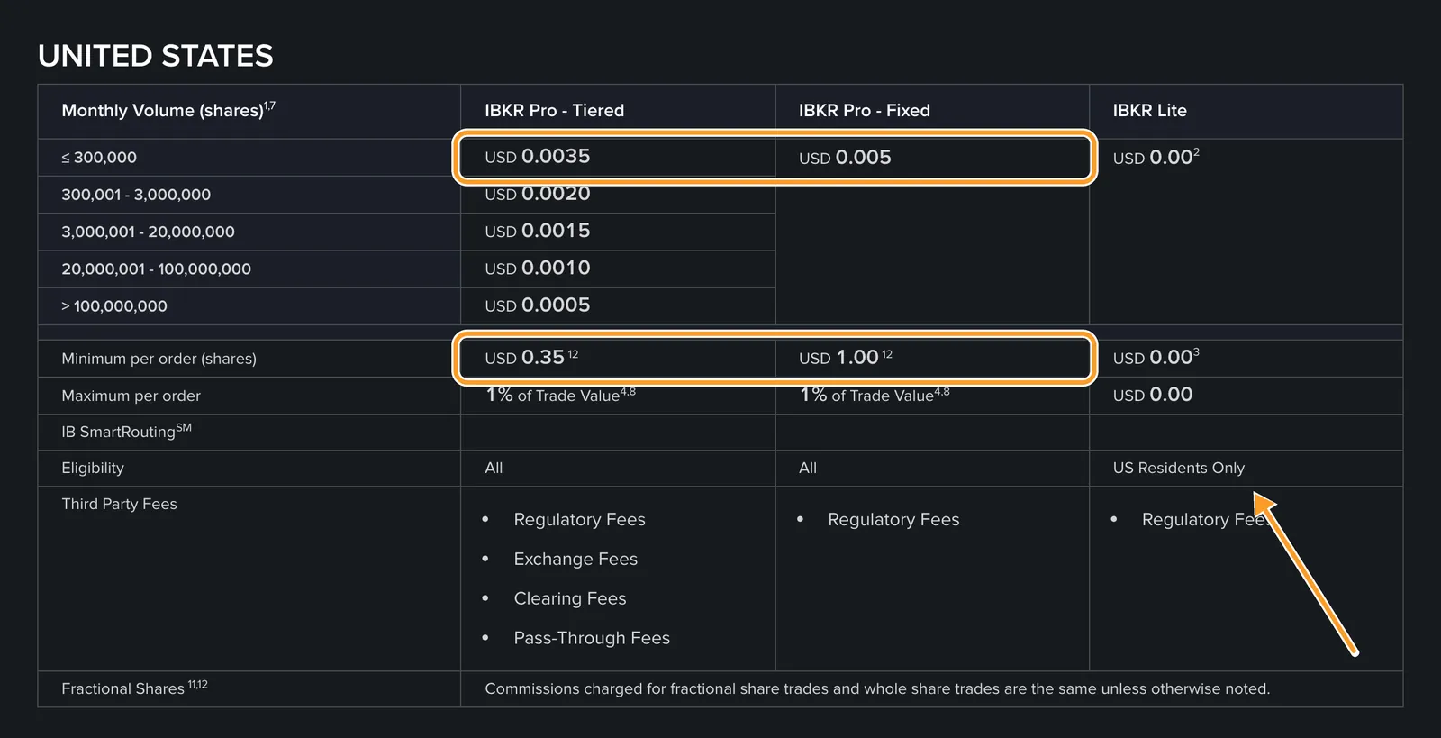The image size is (1441, 738).
Task: Select the USD 0.35 minimum per order
Action: 530,358
